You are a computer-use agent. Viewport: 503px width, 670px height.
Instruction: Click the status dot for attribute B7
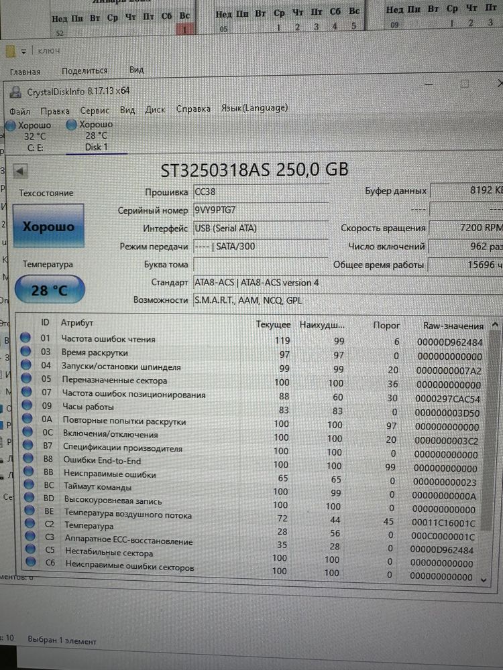click(x=27, y=445)
